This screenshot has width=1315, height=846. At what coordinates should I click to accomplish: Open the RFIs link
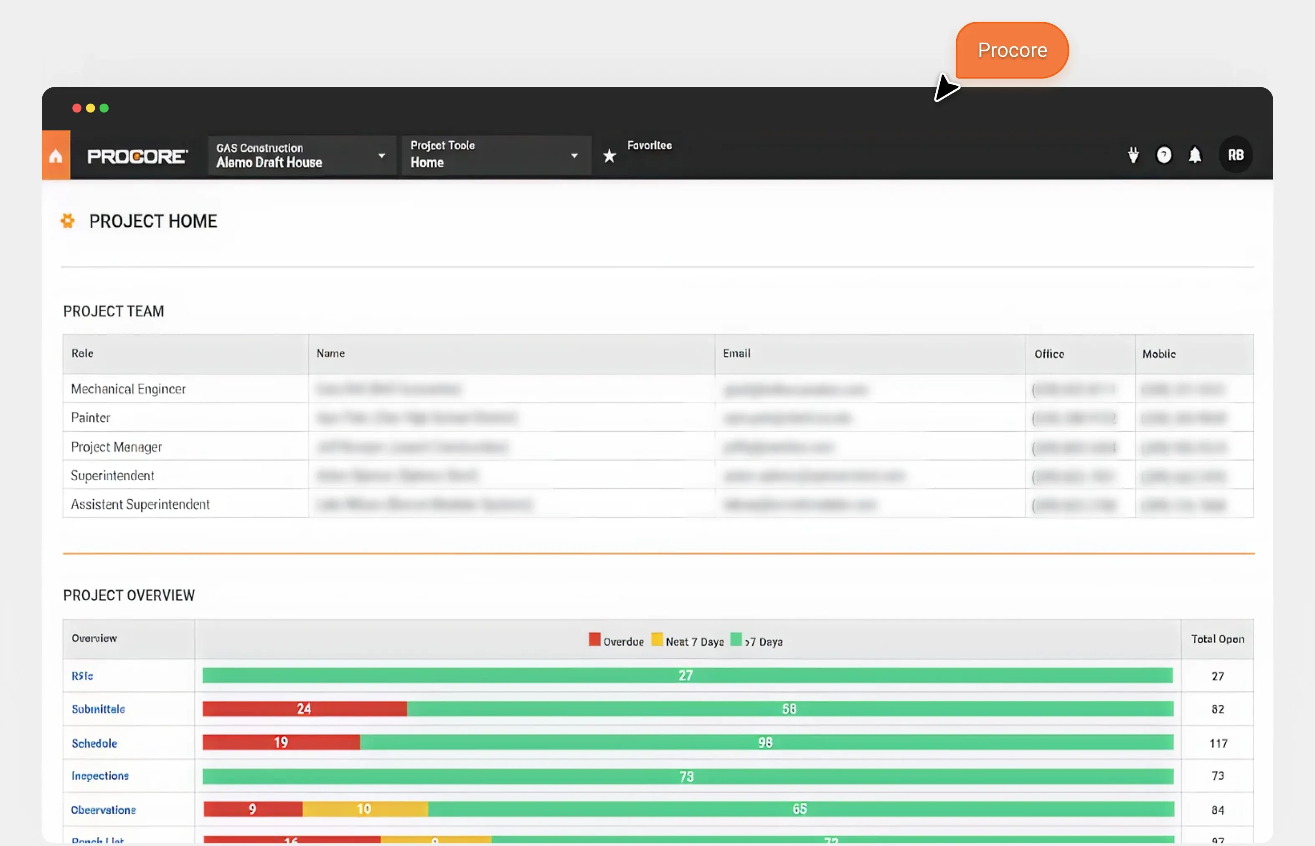click(82, 676)
